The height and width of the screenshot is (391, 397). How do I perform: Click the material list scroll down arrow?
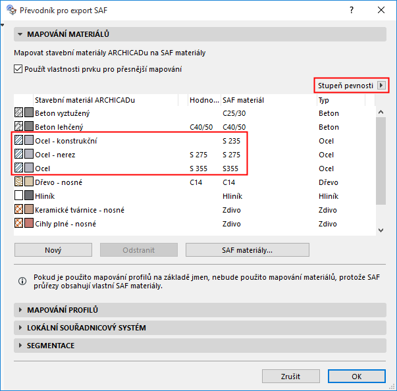coord(381,230)
